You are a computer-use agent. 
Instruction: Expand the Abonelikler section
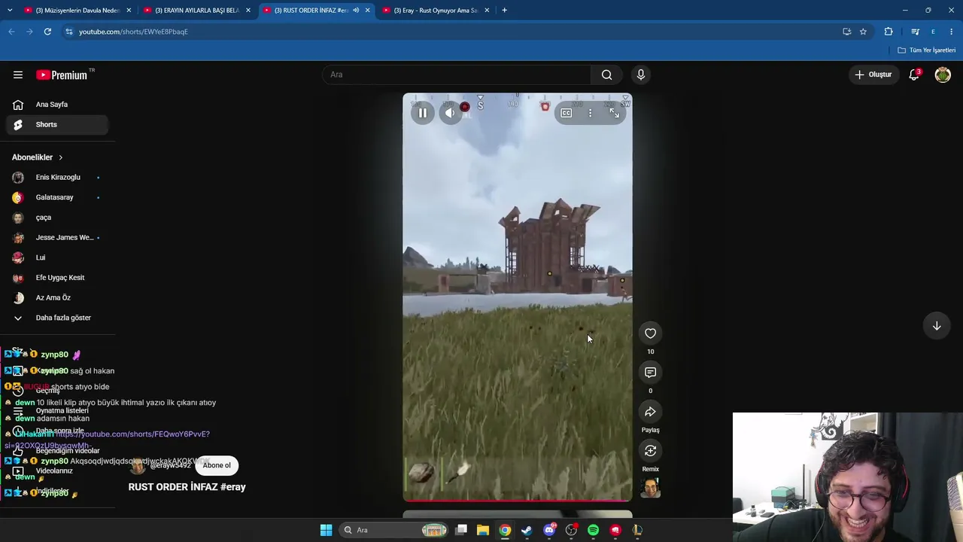(38, 157)
